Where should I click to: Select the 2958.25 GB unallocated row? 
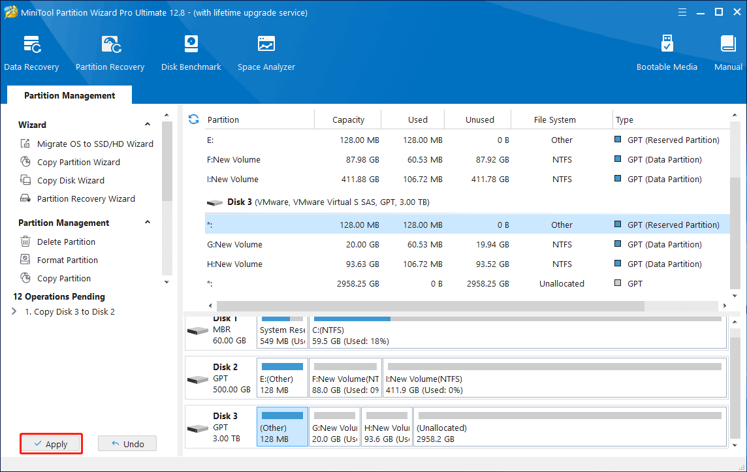tap(467, 283)
